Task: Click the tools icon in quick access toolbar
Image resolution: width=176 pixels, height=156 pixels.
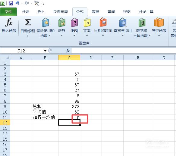Action: [37, 3]
